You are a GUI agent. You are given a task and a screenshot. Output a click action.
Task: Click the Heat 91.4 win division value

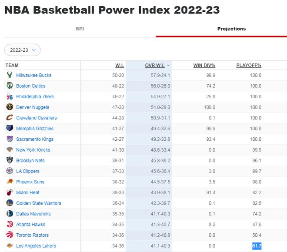click(210, 192)
